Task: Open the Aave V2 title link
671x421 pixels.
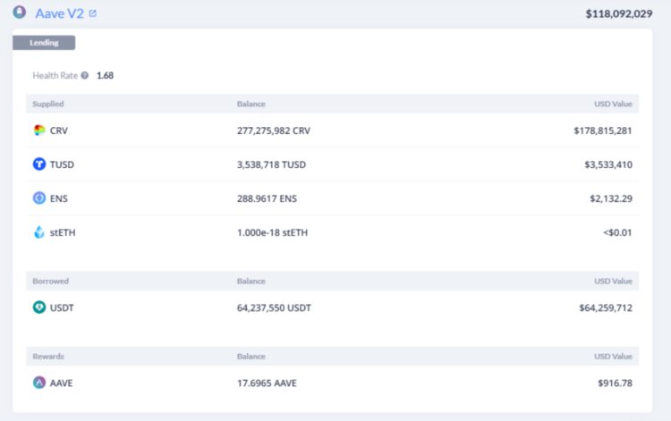Action: 59,13
